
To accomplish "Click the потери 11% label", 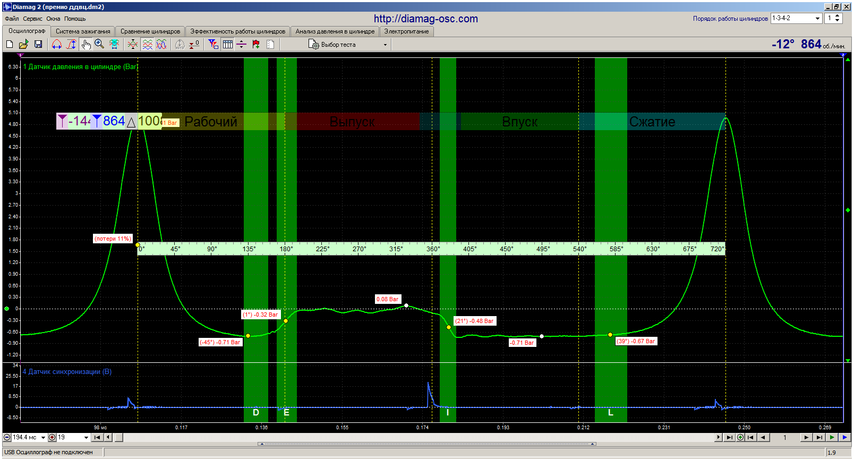I will coord(113,239).
